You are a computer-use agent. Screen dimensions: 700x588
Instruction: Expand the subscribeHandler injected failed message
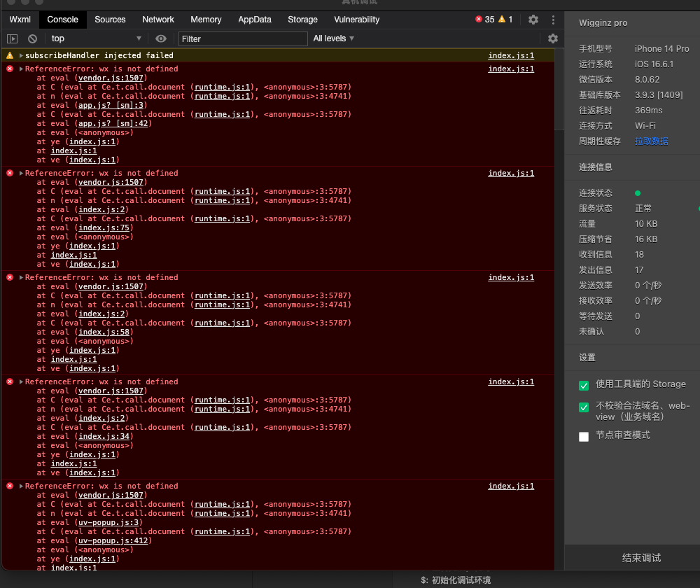tap(21, 55)
